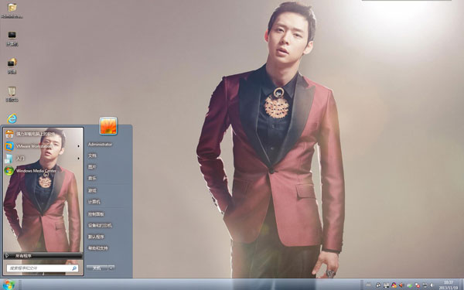Open Documents (文档) from Start menu
This screenshot has height=290, width=464.
pyautogui.click(x=92, y=155)
